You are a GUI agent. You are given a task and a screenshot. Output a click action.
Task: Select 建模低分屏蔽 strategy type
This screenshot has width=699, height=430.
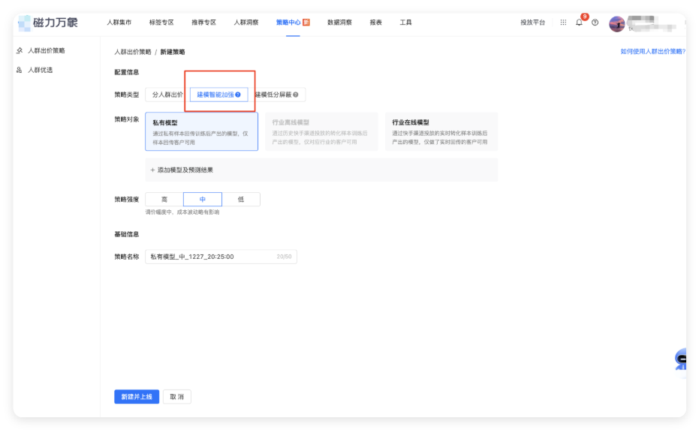tap(276, 95)
